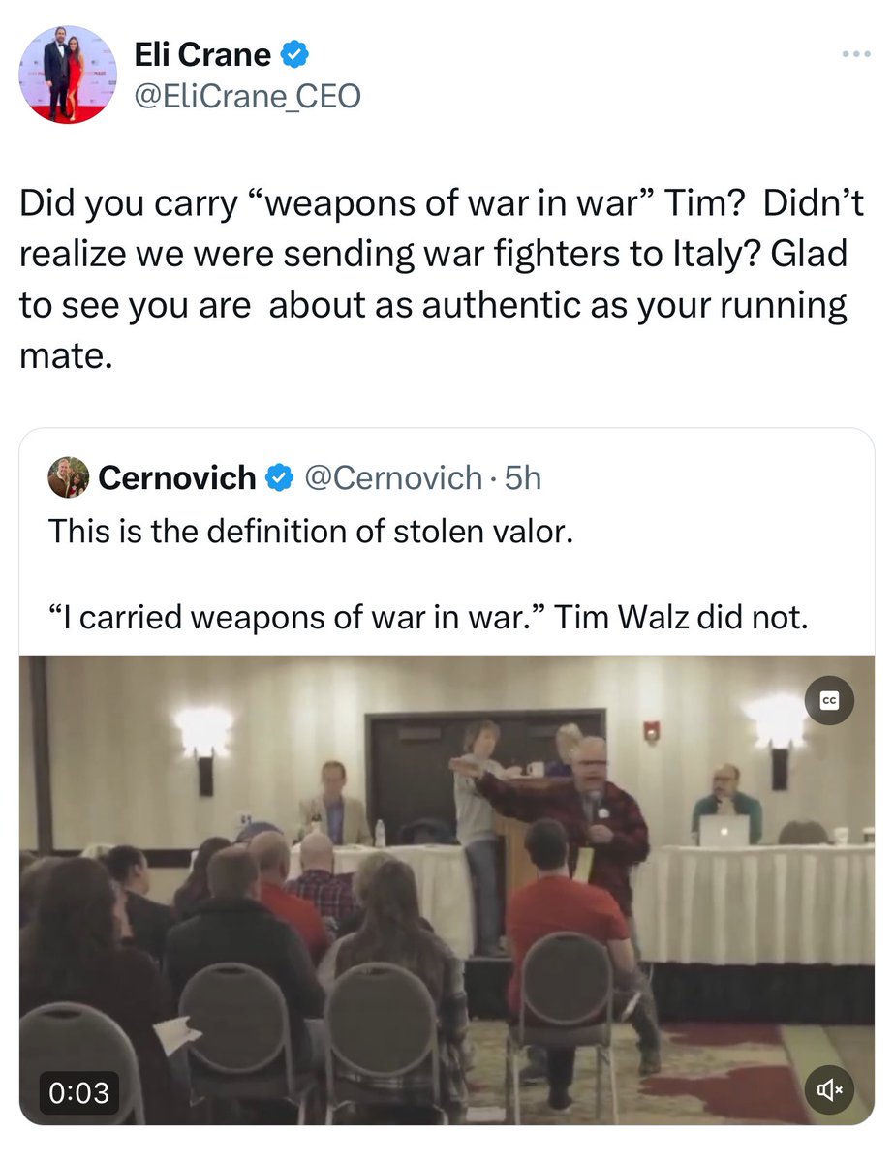Open Eli Crane's profile picture
This screenshot has width=894, height=1162.
coord(68,75)
